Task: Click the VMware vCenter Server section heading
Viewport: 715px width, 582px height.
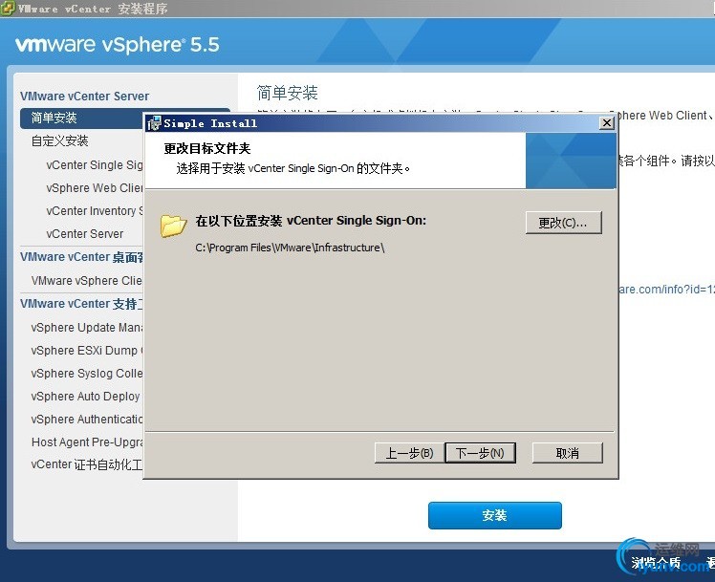Action: click(84, 97)
